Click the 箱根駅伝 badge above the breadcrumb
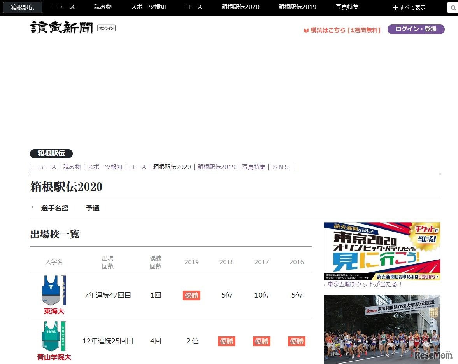 [x=51, y=153]
